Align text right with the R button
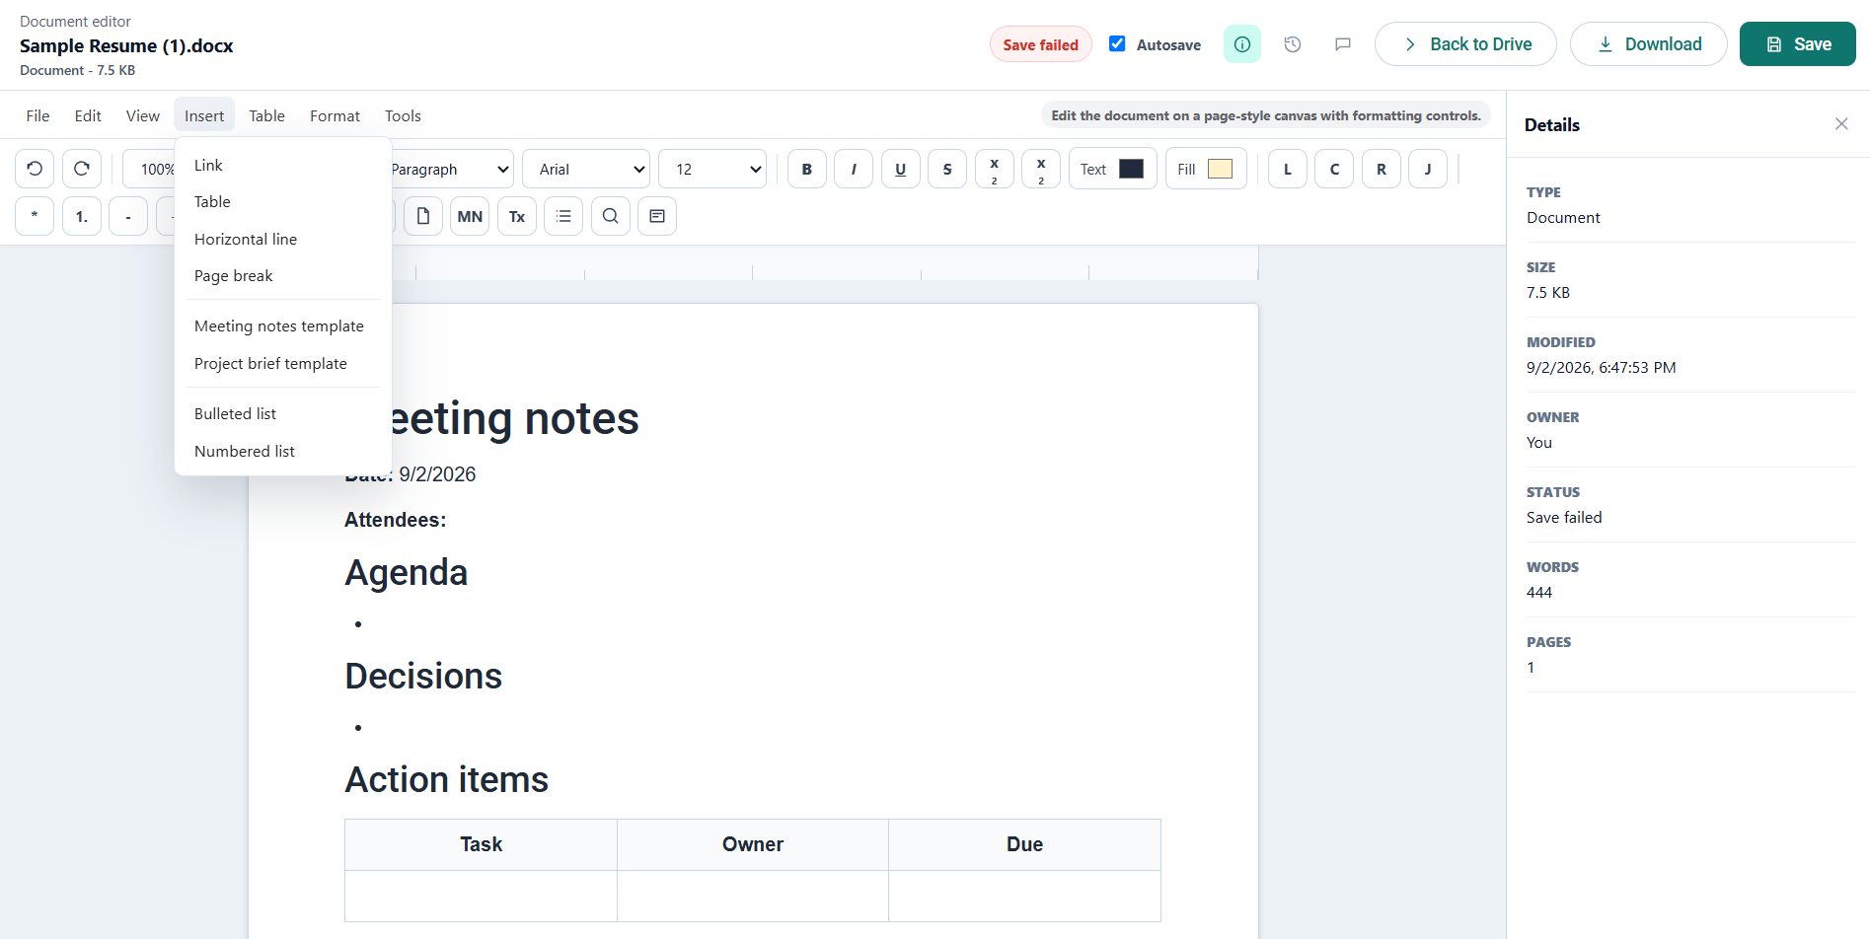 tap(1382, 169)
